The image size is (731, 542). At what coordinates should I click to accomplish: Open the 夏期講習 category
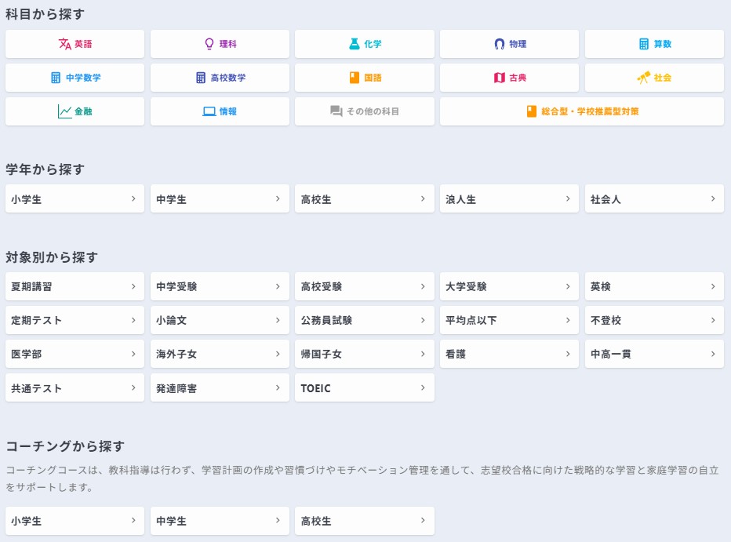(75, 286)
